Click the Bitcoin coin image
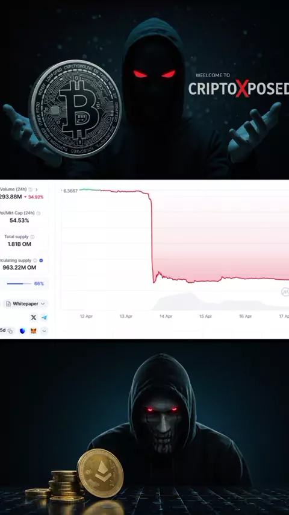This screenshot has width=289, height=515. pyautogui.click(x=76, y=109)
